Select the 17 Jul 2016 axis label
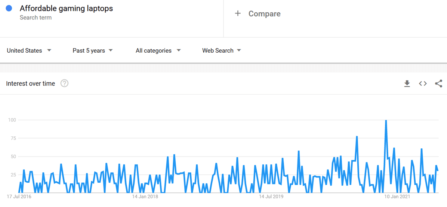447x207 pixels. coord(19,196)
